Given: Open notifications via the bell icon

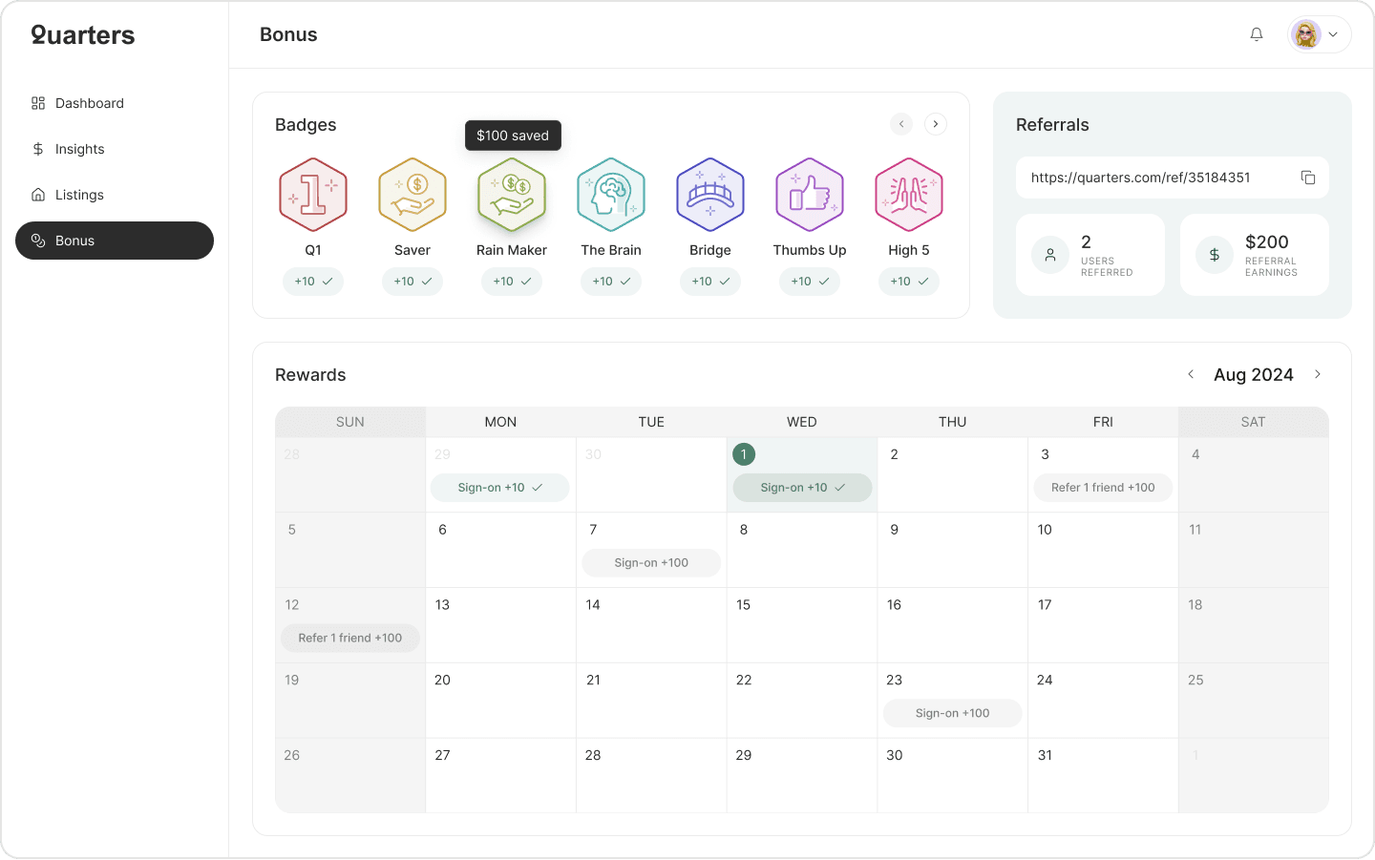Looking at the screenshot, I should click(1257, 33).
